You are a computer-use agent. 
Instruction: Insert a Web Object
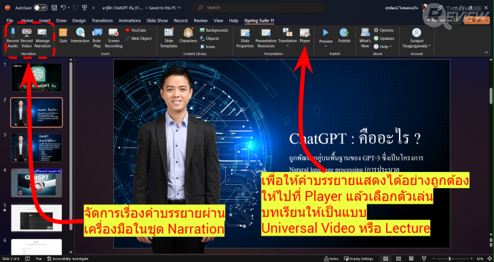138,39
